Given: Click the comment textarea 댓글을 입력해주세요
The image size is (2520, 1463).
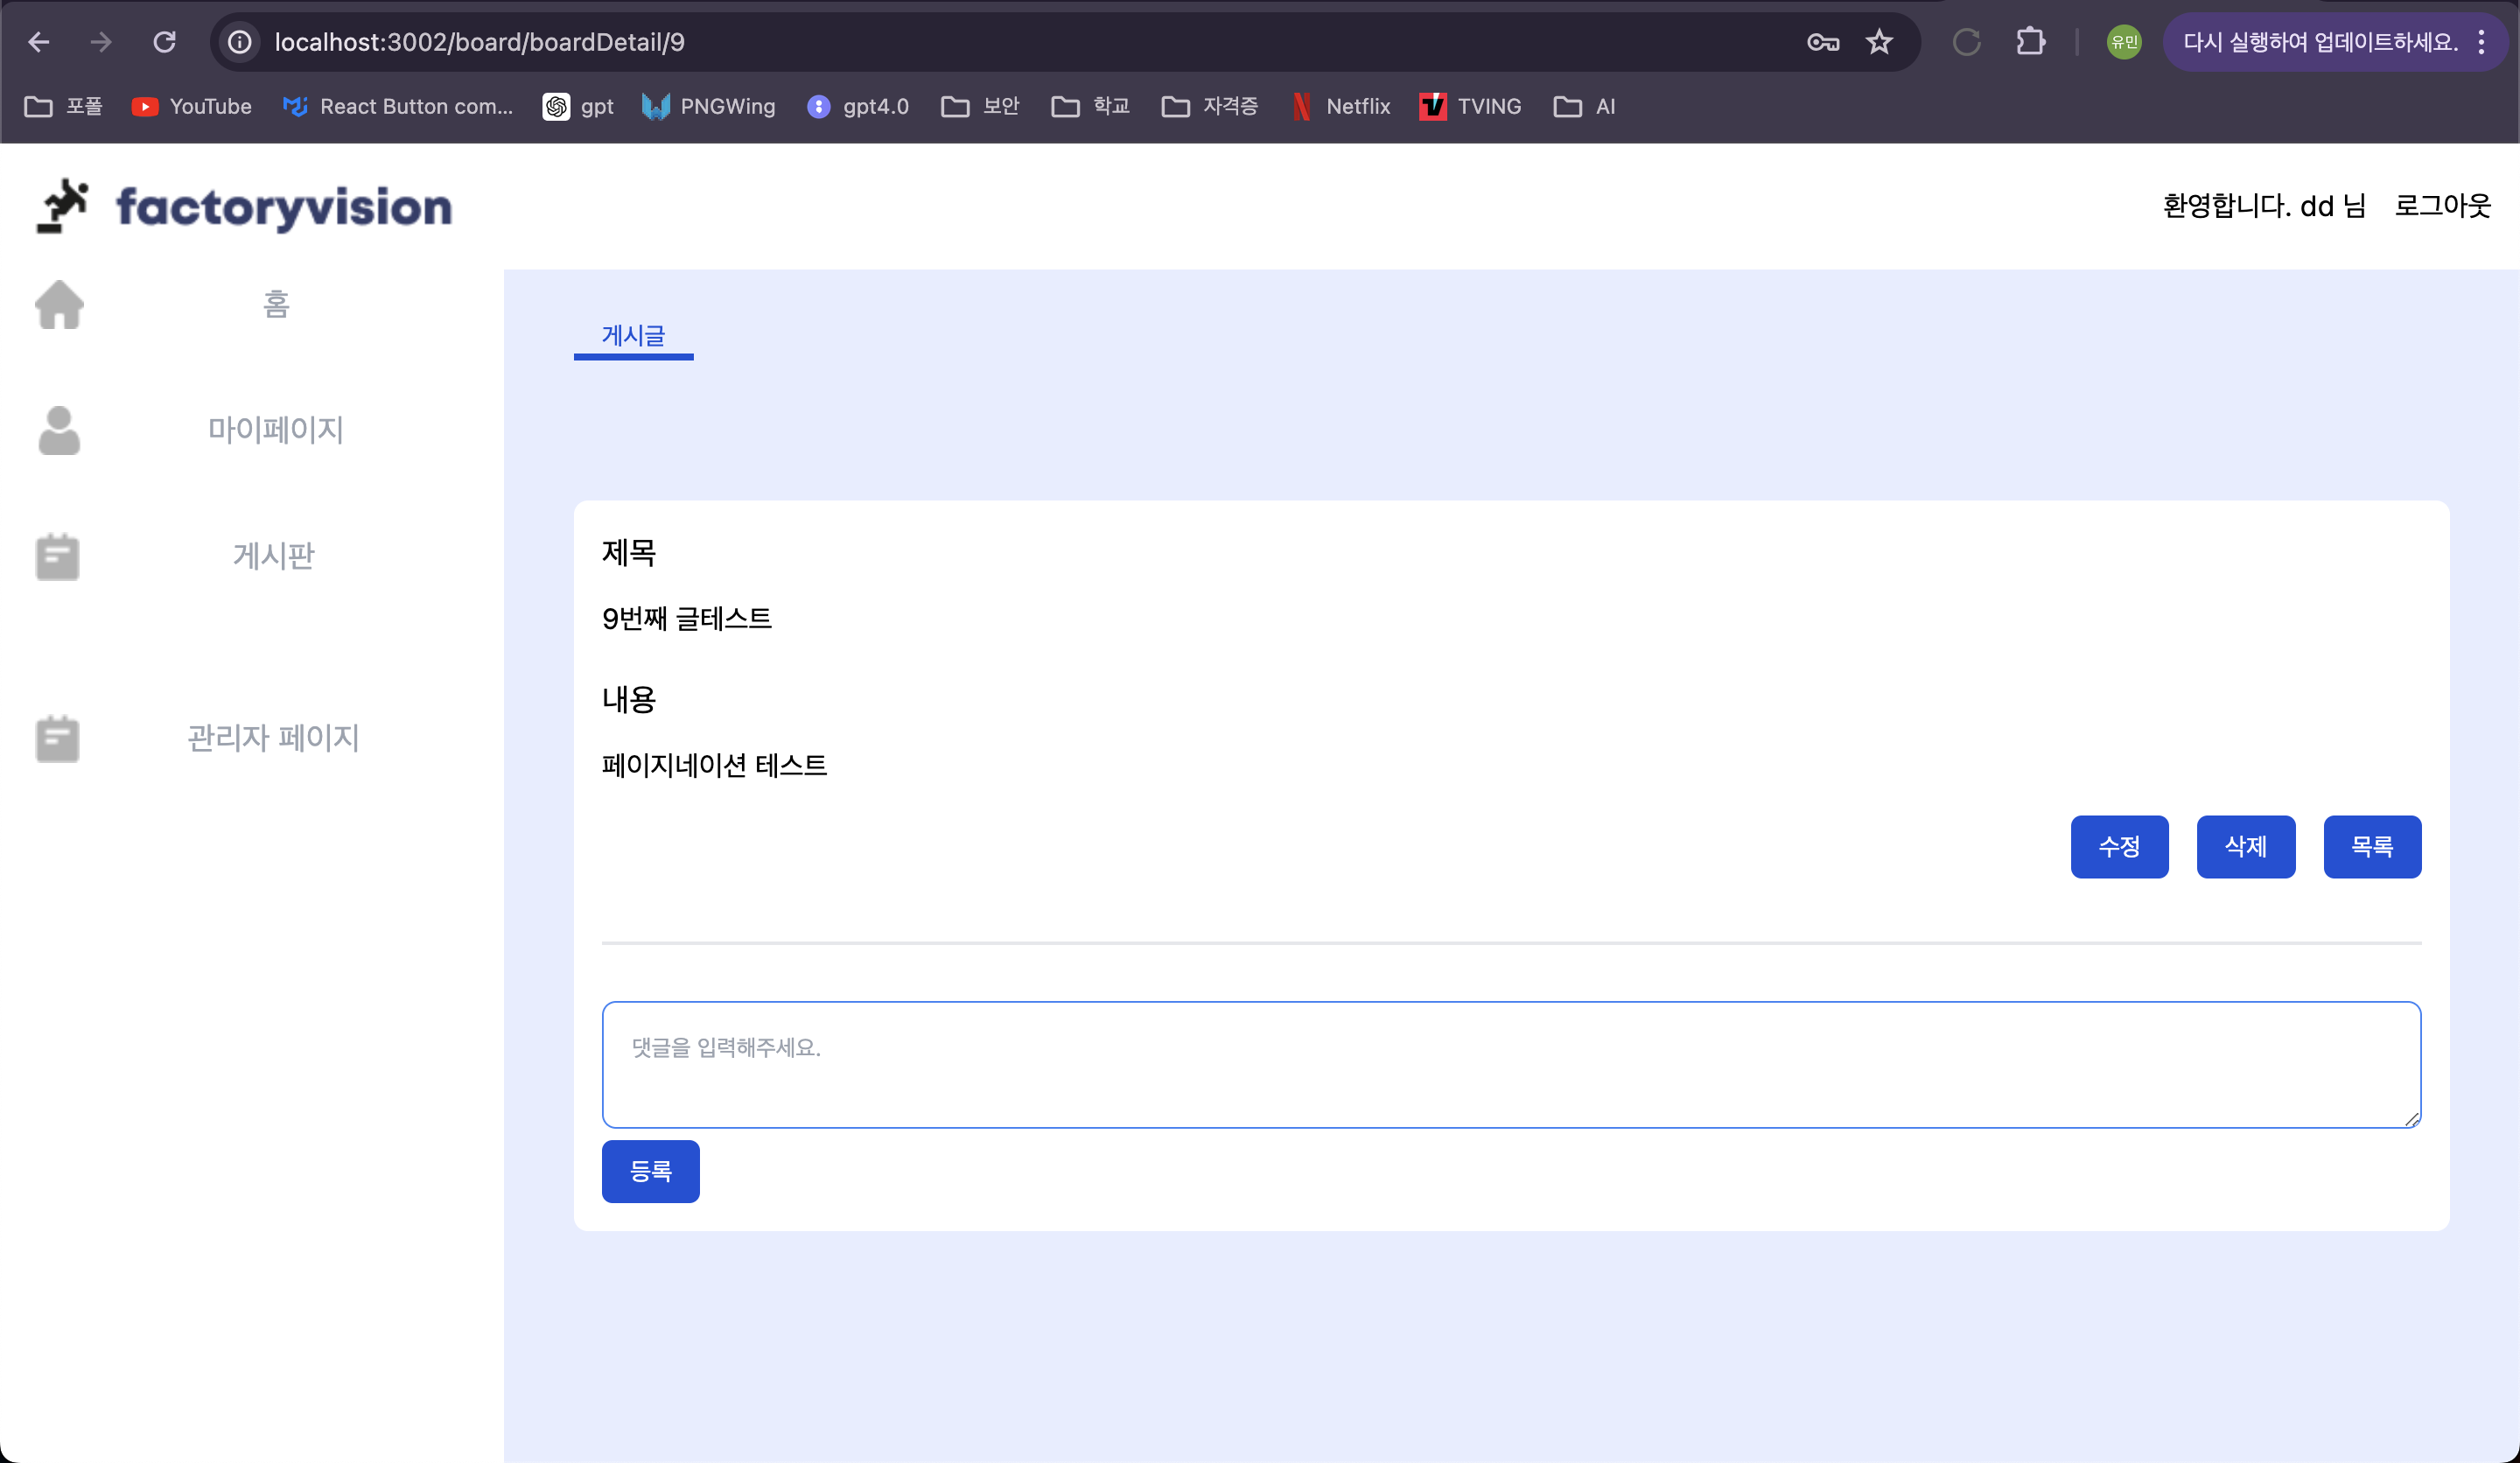Looking at the screenshot, I should click(x=1511, y=1065).
